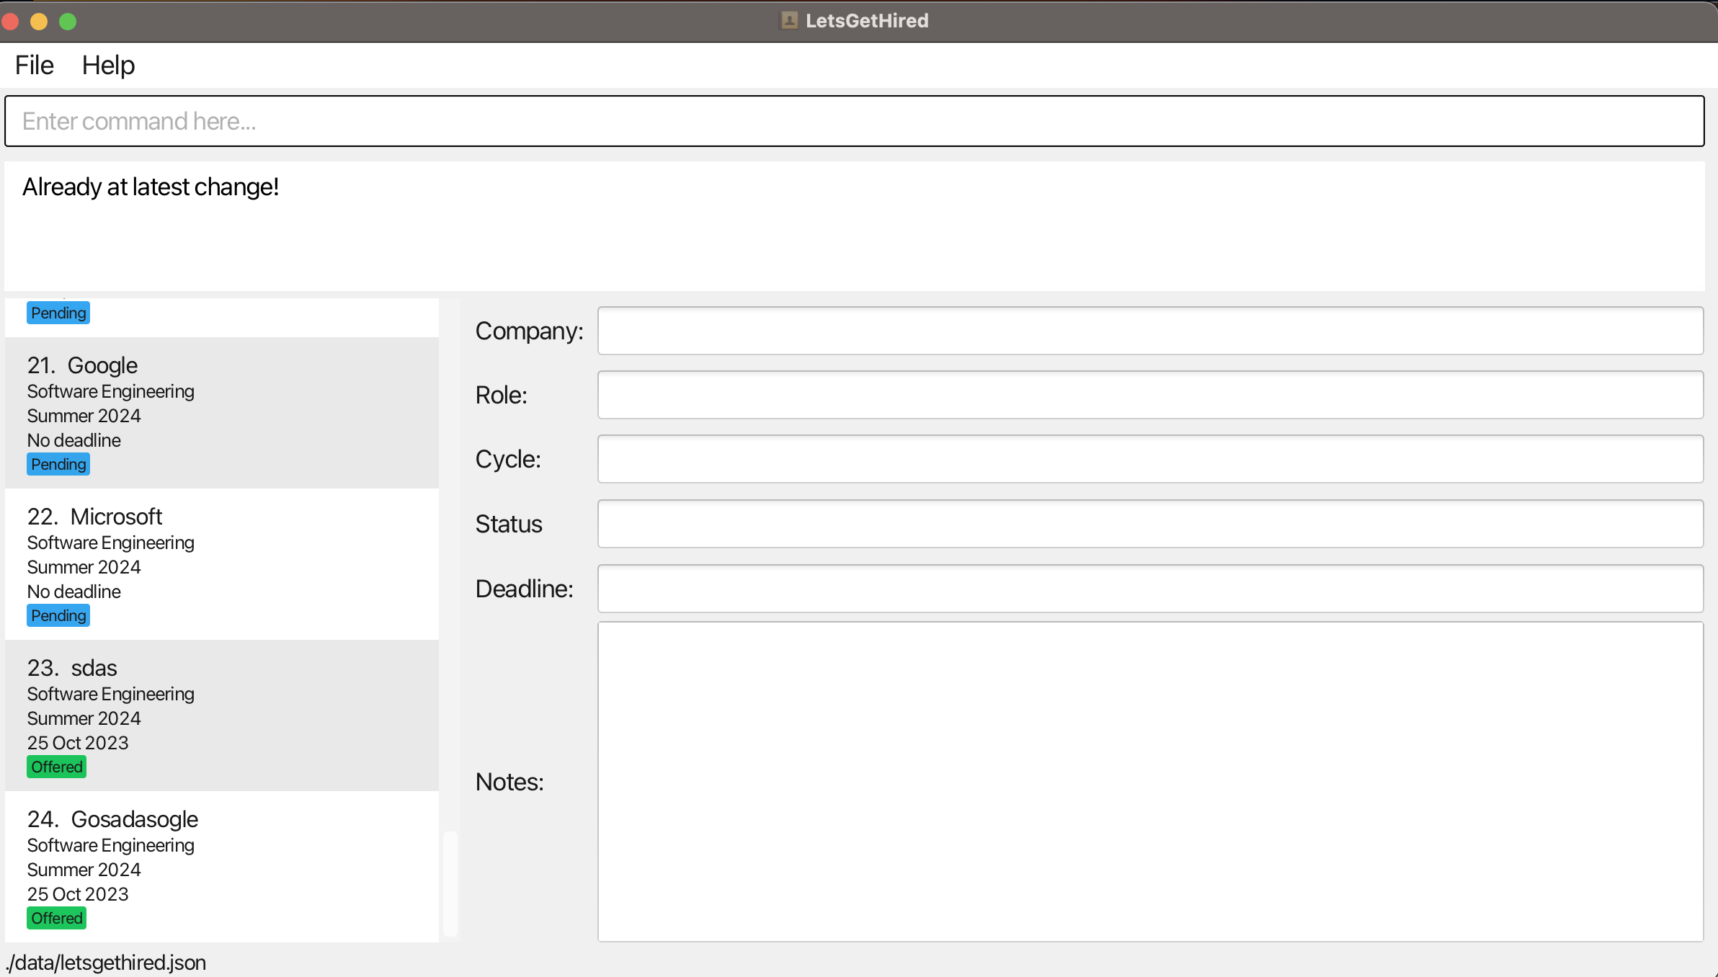Click the Status field
The height and width of the screenshot is (977, 1718).
(x=1149, y=524)
